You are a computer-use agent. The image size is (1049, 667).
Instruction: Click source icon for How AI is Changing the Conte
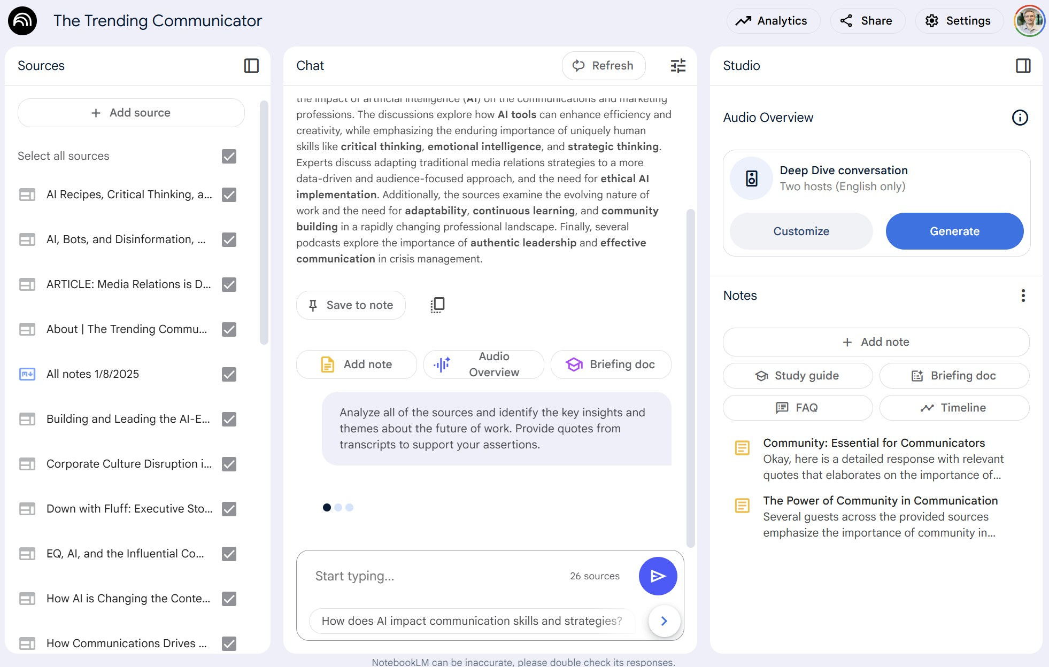(x=27, y=599)
